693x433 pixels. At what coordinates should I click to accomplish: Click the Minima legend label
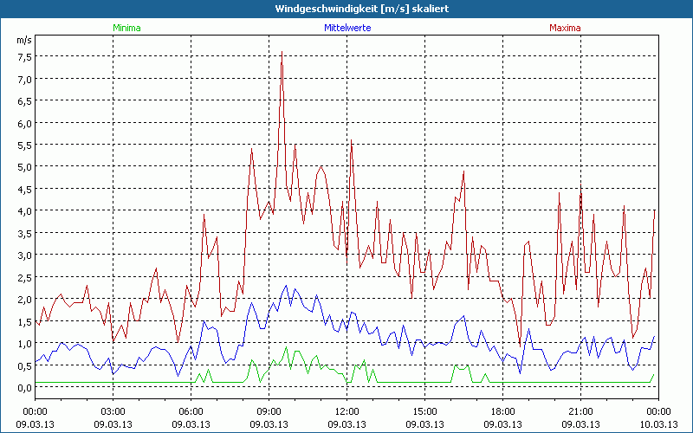pyautogui.click(x=126, y=28)
